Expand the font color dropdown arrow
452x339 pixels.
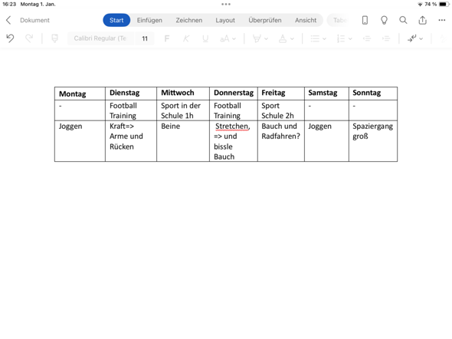pyautogui.click(x=292, y=38)
